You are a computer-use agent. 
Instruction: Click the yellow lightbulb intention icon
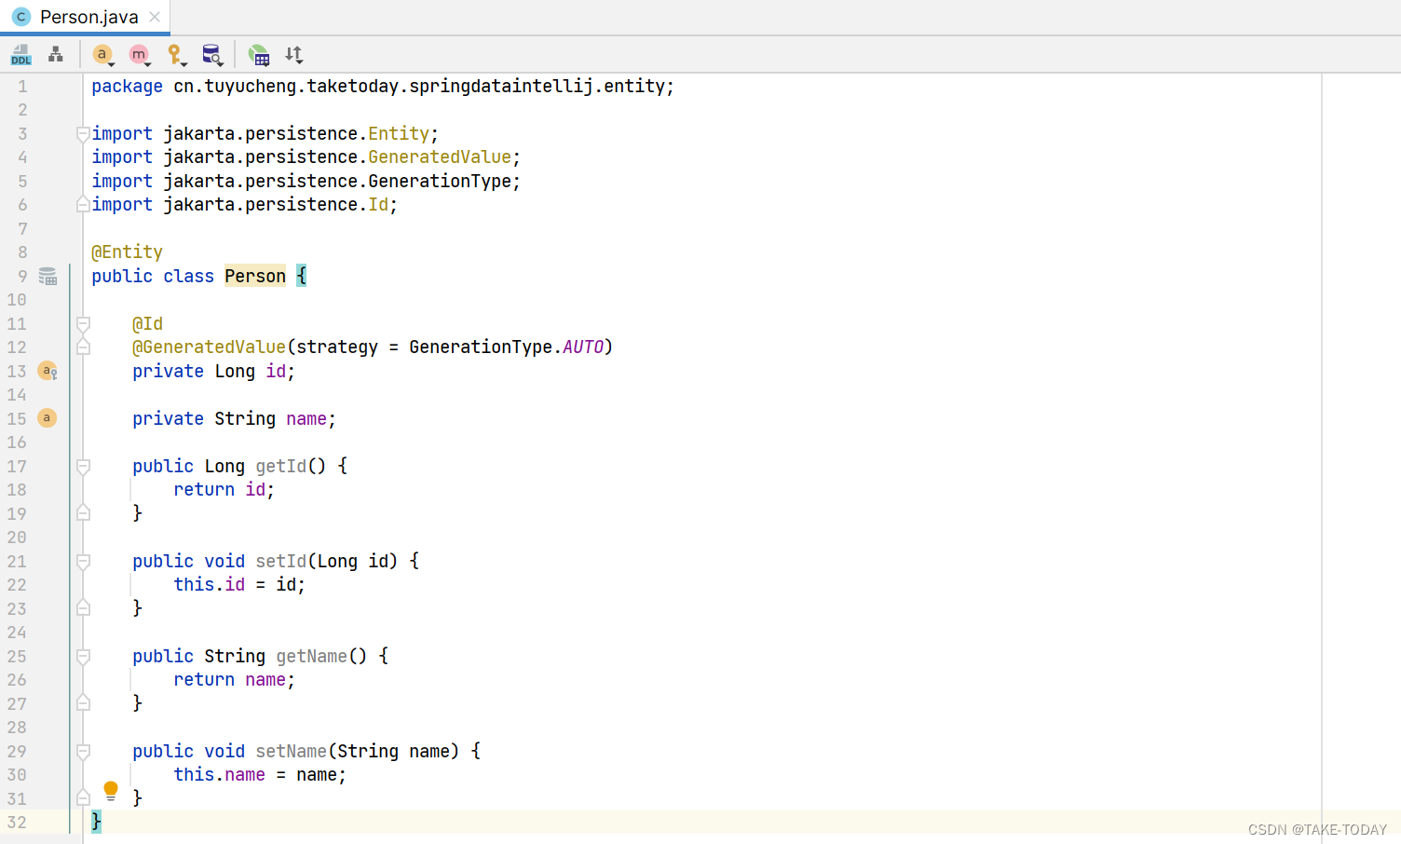point(111,792)
